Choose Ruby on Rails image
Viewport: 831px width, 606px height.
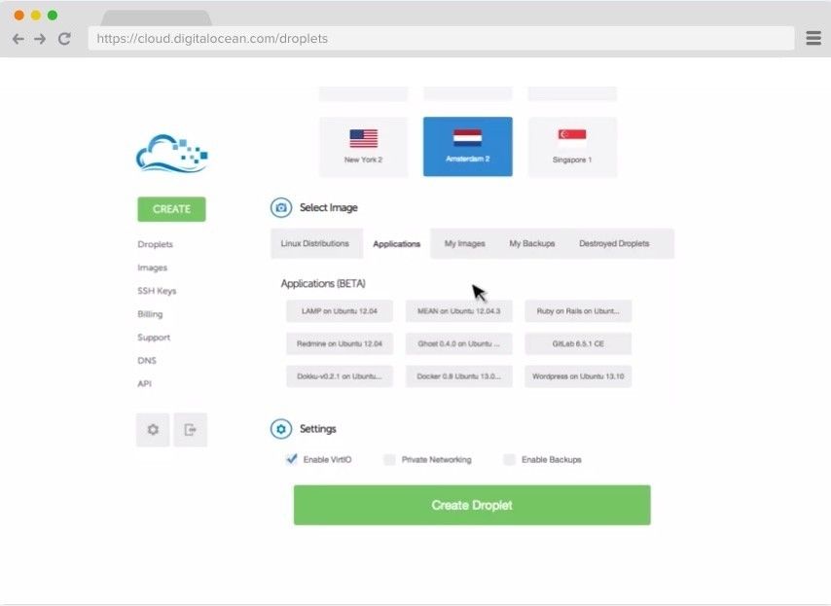(x=578, y=311)
